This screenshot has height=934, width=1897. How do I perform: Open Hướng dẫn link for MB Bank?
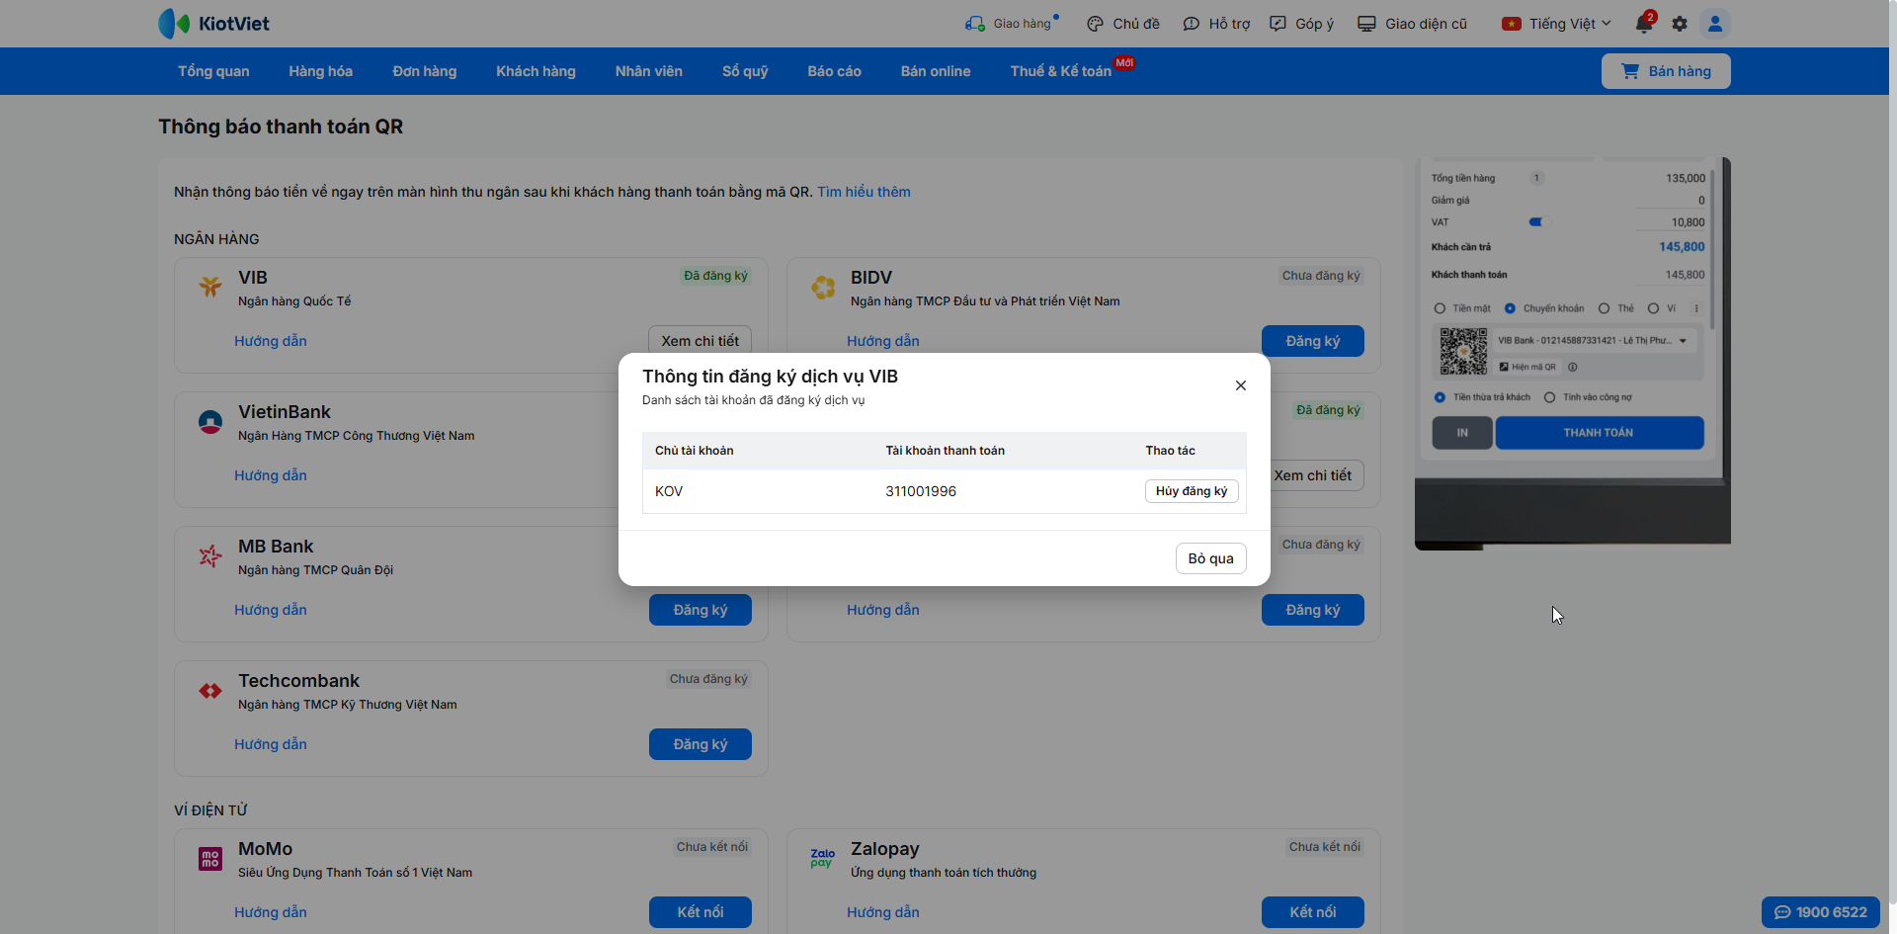click(271, 610)
